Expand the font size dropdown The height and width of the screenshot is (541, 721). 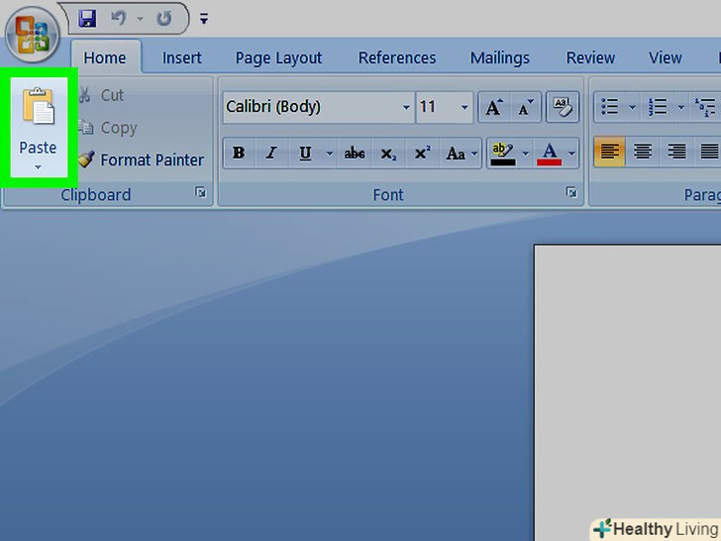click(x=464, y=107)
